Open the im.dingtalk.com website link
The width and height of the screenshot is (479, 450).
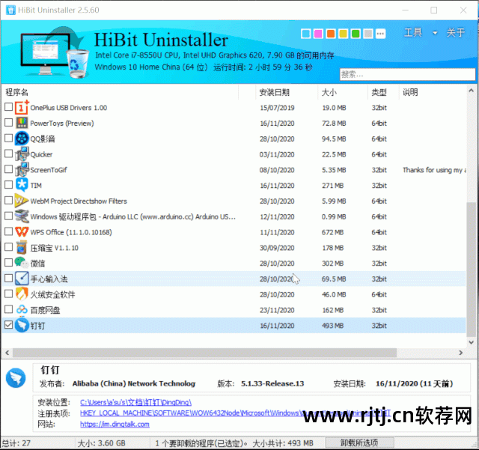pyautogui.click(x=115, y=424)
